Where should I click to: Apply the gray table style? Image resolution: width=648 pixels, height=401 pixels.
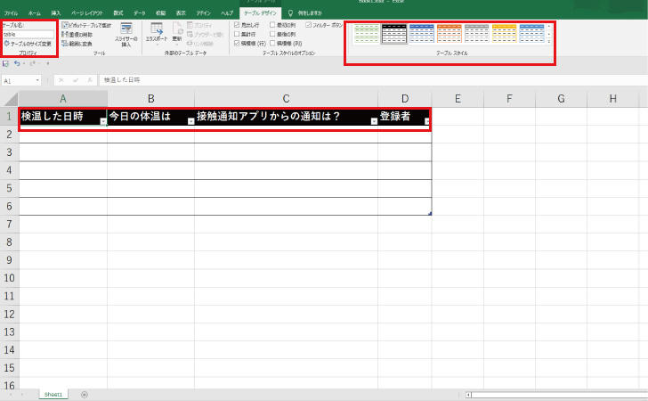click(x=476, y=33)
